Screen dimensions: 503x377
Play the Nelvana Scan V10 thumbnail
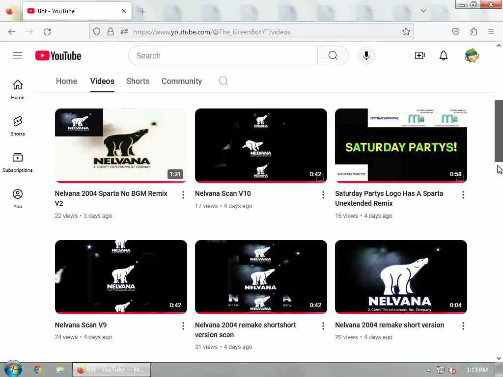pyautogui.click(x=261, y=145)
